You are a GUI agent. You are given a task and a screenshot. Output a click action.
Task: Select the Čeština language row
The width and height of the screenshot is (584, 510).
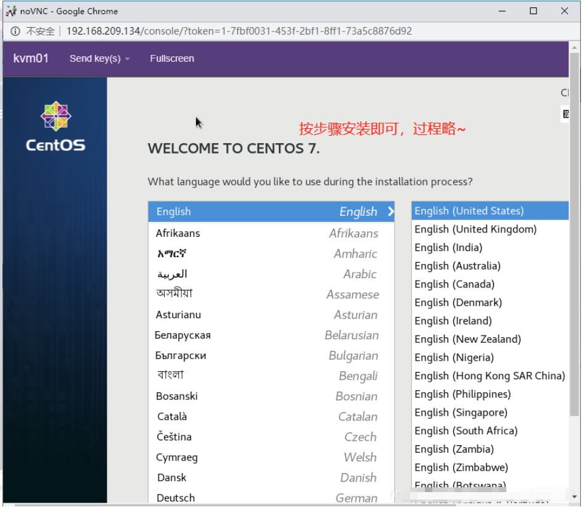click(x=271, y=437)
